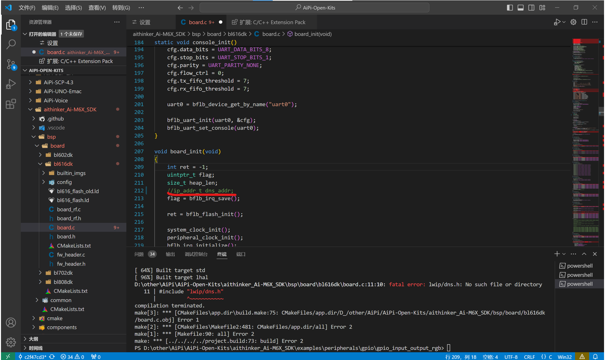Screen dimensions: 606x360
Task: Collapse the aithinker_Ai-M6X_SDK folder
Action: tap(70, 109)
